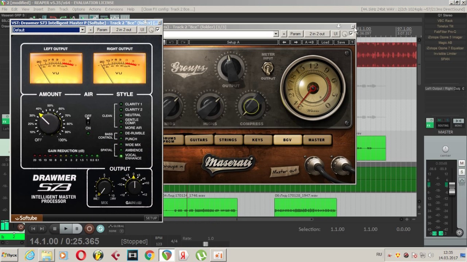Open the Insert menu
The height and width of the screenshot is (262, 467).
38,9
